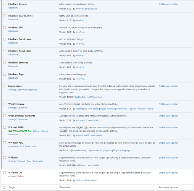
Task: Open WooCommerce Payments Settings
Action: [x=12, y=120]
